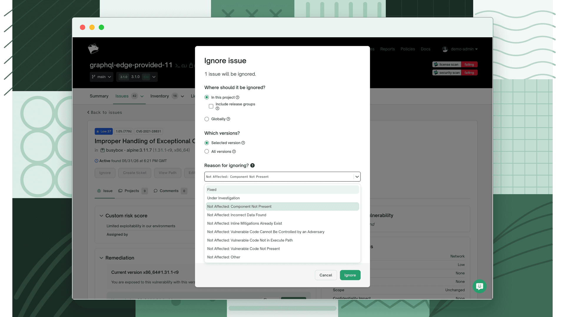
Task: Open Reports in top navigation
Action: pyautogui.click(x=387, y=49)
